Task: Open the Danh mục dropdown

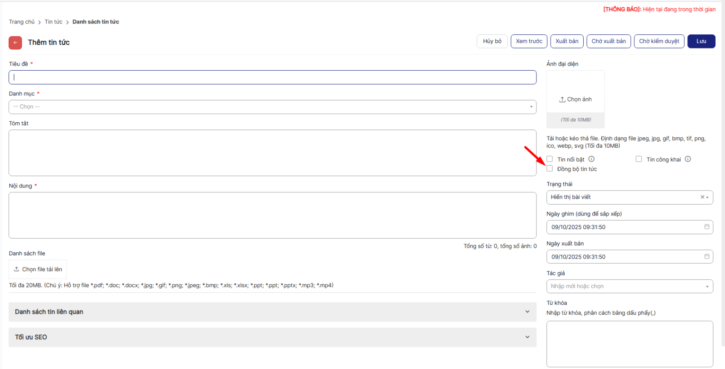Action: point(272,107)
